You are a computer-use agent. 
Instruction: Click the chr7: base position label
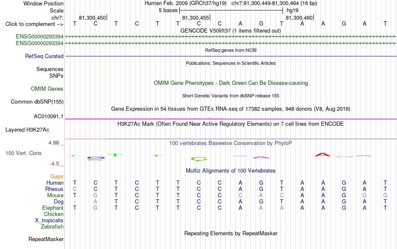[57, 18]
